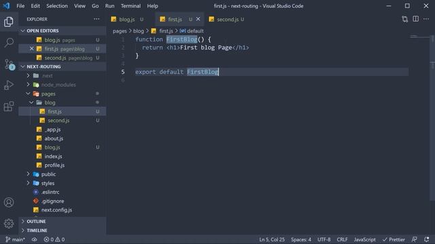Change UTF-8 file encoding

pos(324,239)
